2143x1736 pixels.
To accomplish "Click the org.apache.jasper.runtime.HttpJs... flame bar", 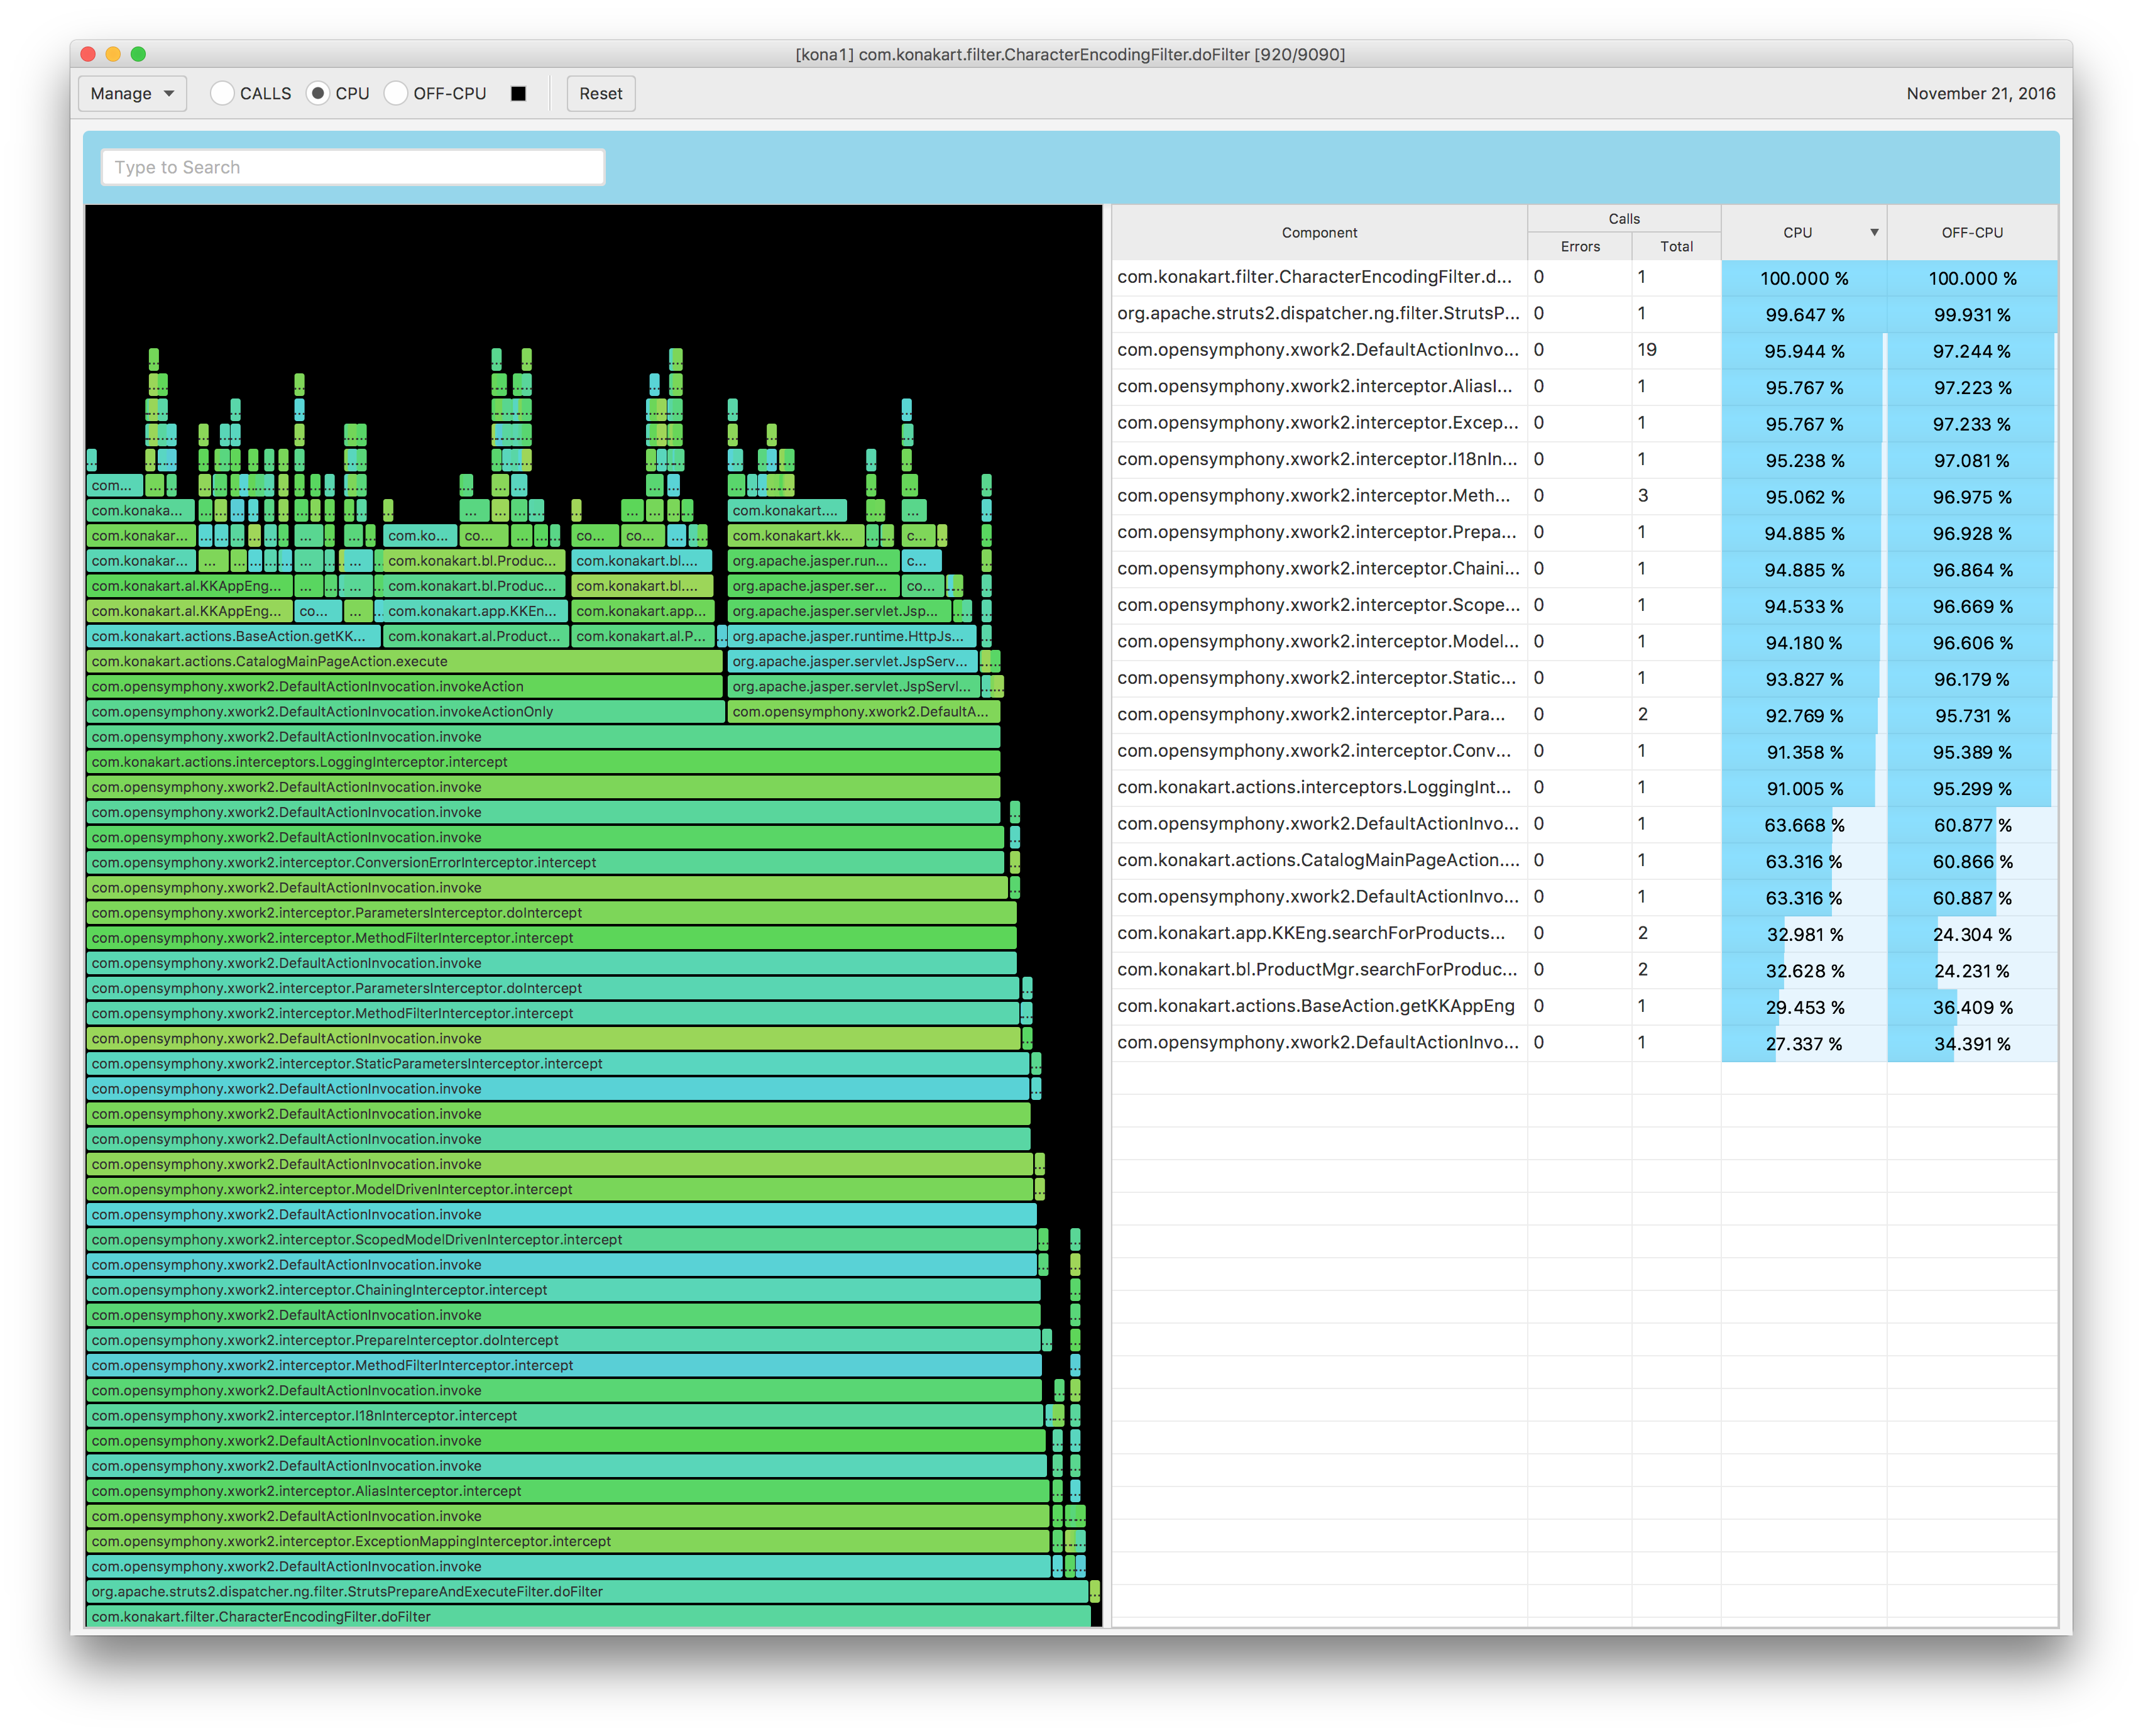I will click(x=852, y=636).
